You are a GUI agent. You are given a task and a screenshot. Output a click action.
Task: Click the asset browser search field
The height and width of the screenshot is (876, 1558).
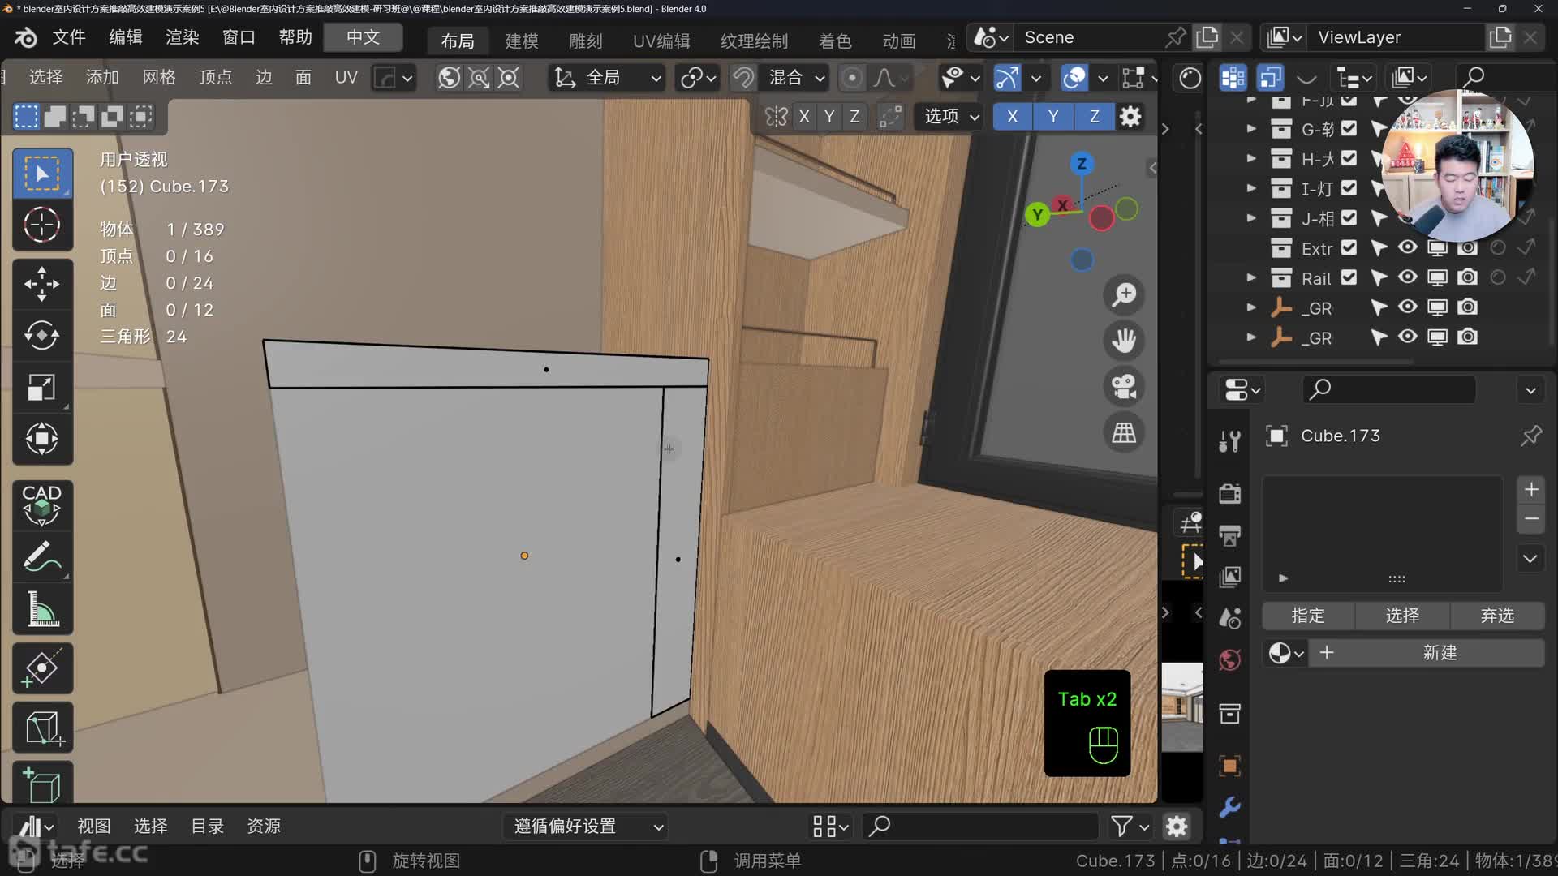(x=980, y=826)
